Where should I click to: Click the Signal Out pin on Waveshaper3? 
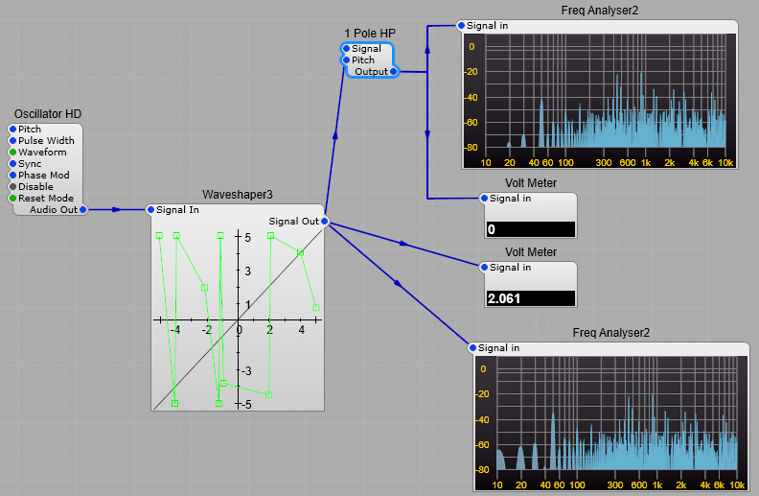[x=324, y=222]
